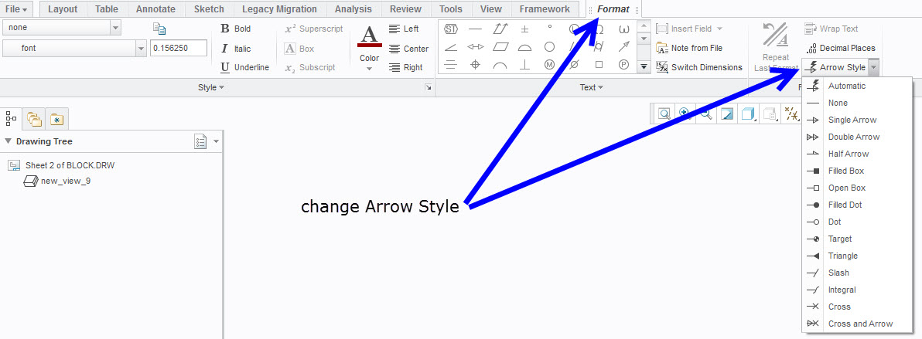The width and height of the screenshot is (922, 339).
Task: Click the text style icon beside style dropdown
Action: [160, 29]
